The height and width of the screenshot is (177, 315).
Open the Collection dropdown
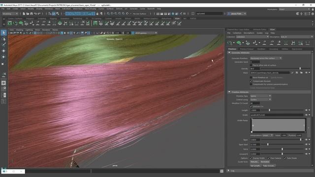[252, 37]
